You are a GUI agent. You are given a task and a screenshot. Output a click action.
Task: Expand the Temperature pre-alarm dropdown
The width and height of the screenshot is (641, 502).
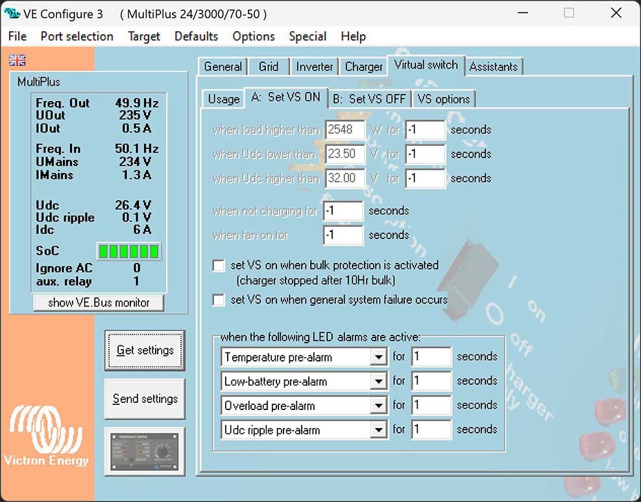pos(378,357)
